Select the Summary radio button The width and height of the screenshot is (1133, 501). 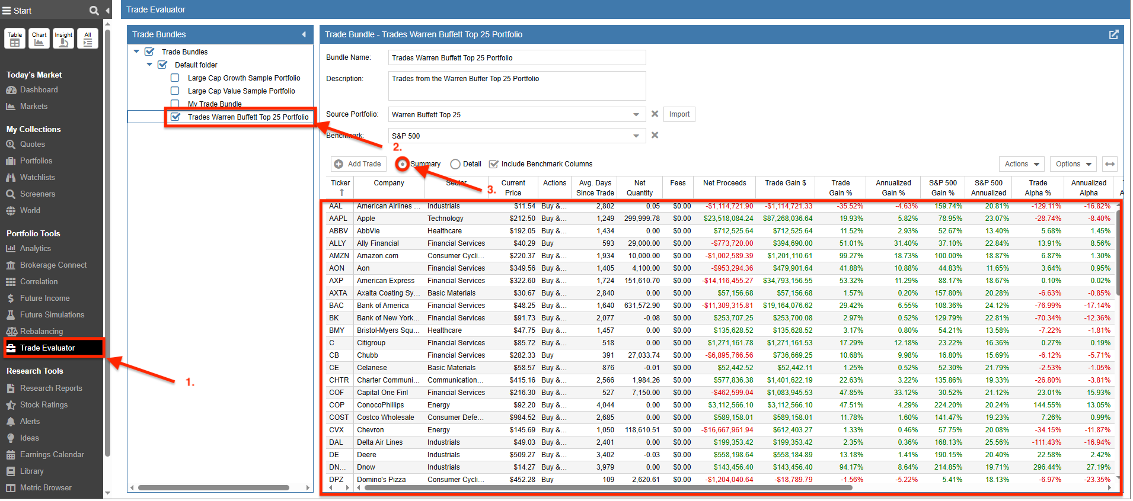click(x=403, y=164)
